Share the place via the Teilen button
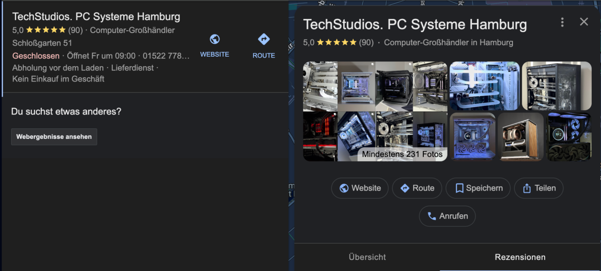The height and width of the screenshot is (271, 601). [x=539, y=188]
